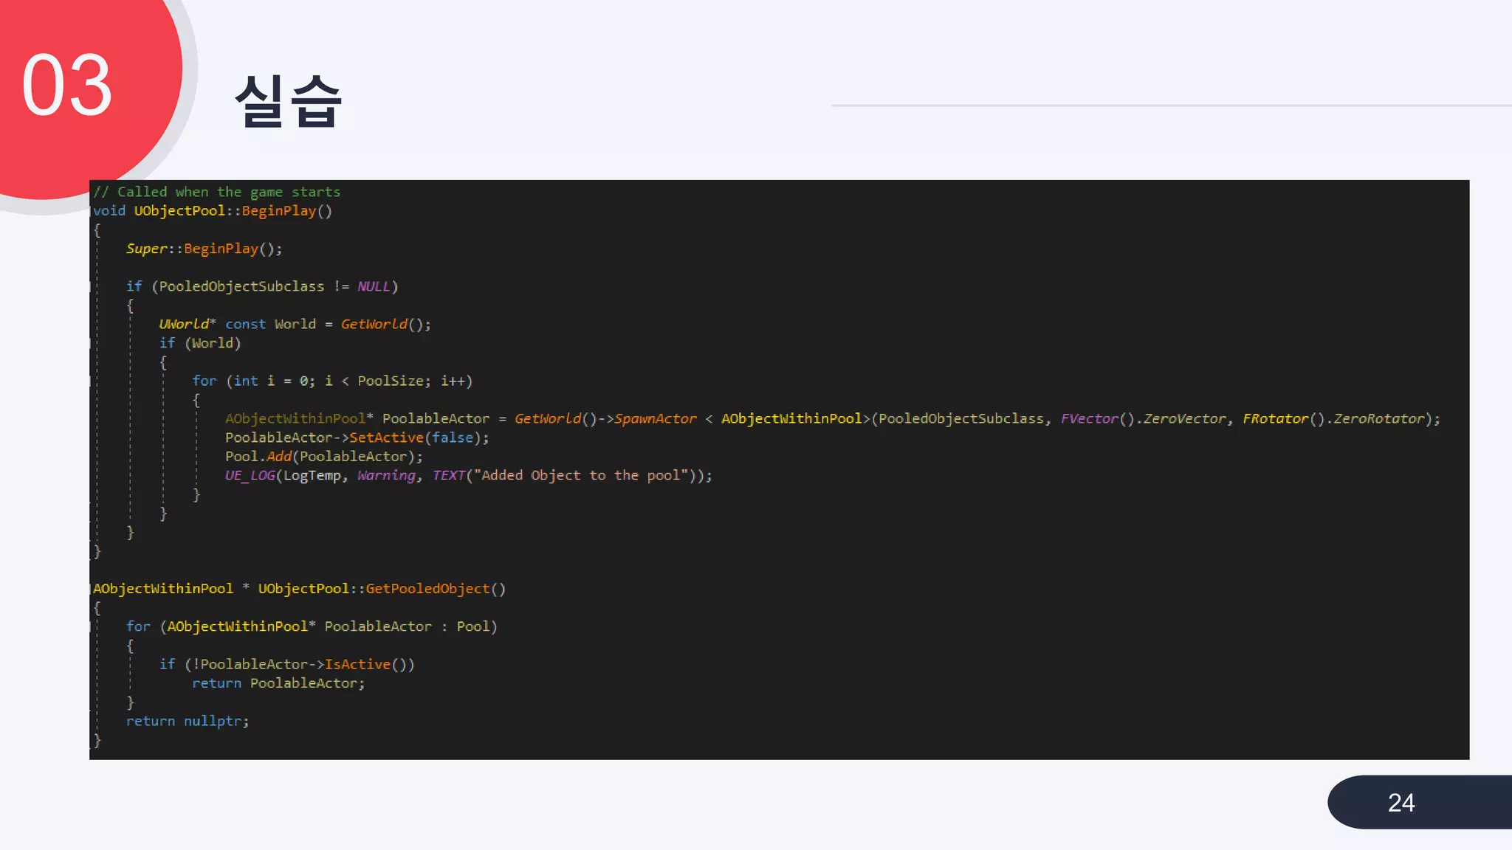Click the 'UWorld* const World' declaration
The width and height of the screenshot is (1512, 850).
click(x=237, y=325)
